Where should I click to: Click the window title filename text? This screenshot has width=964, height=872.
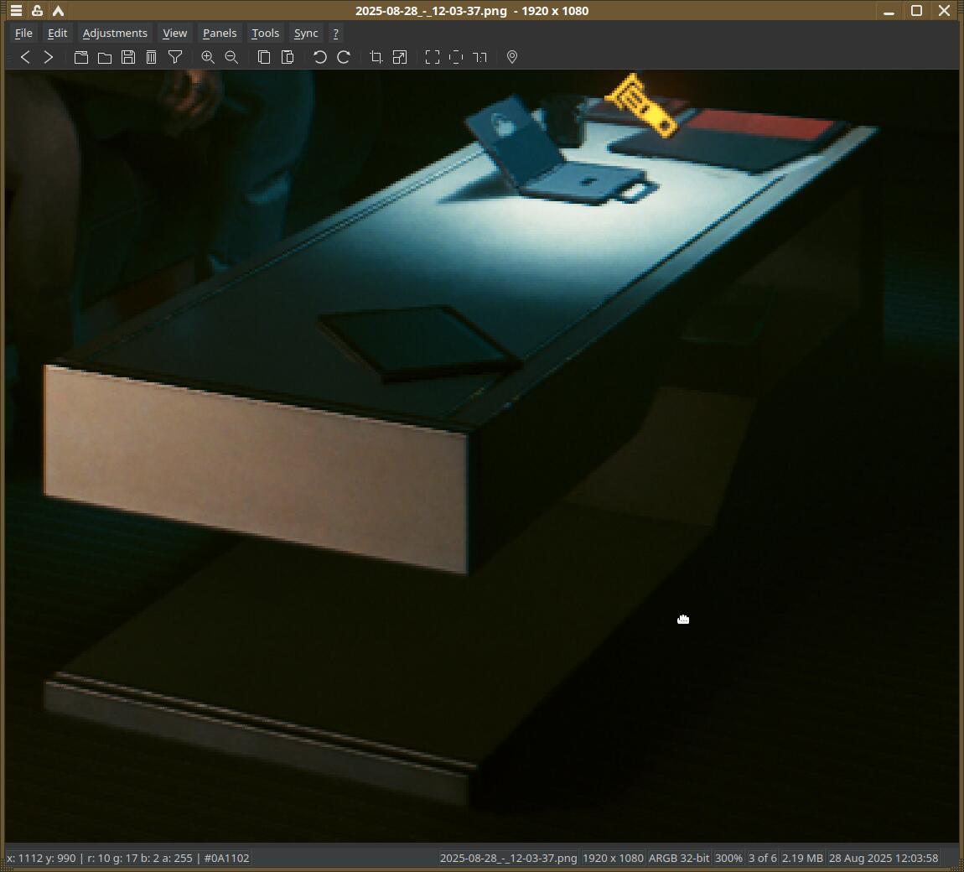click(x=431, y=10)
